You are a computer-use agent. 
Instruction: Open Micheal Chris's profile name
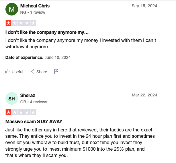(35, 6)
